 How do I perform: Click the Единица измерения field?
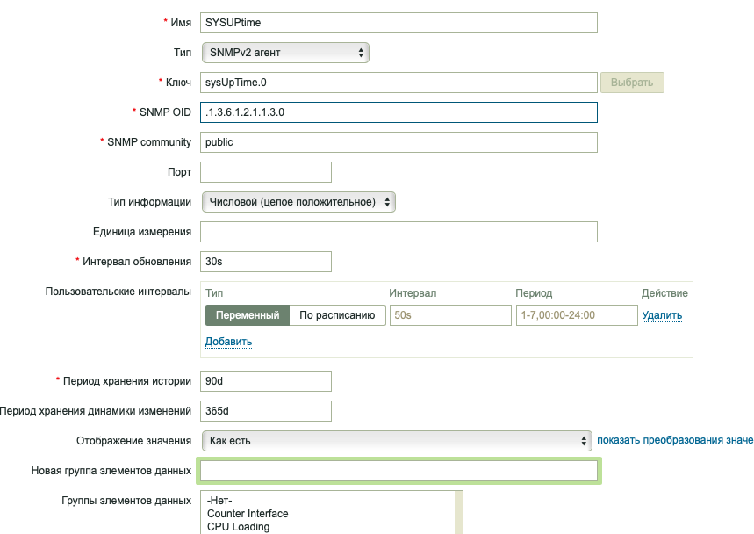tap(399, 232)
